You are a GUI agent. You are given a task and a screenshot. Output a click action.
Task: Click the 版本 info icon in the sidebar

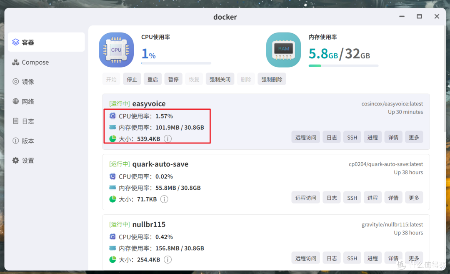(x=15, y=141)
